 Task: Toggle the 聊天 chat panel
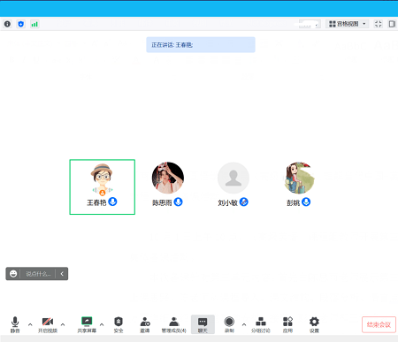pos(203,324)
